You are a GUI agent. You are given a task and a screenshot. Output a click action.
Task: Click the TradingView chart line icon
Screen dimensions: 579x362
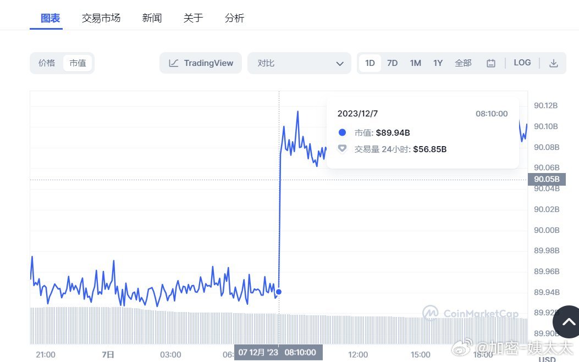coord(174,63)
